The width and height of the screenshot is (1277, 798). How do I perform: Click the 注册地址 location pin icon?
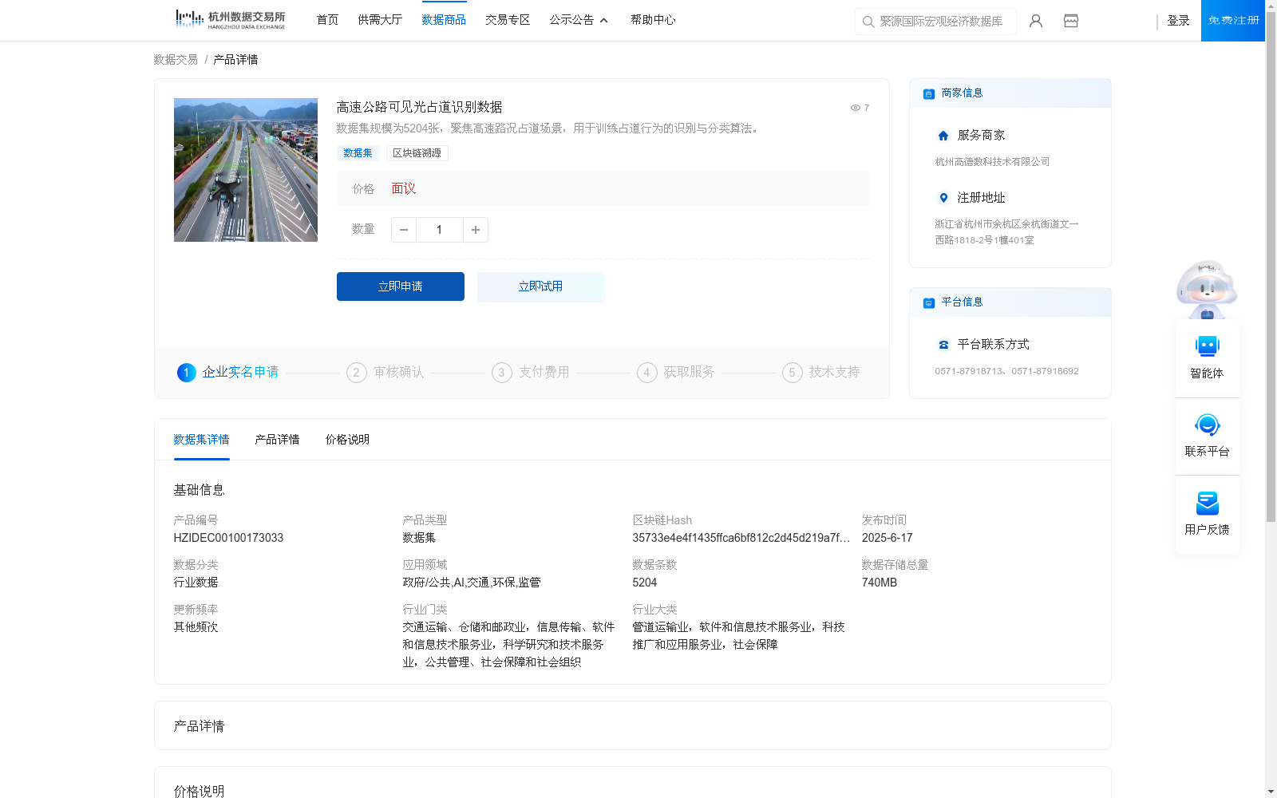(x=943, y=198)
